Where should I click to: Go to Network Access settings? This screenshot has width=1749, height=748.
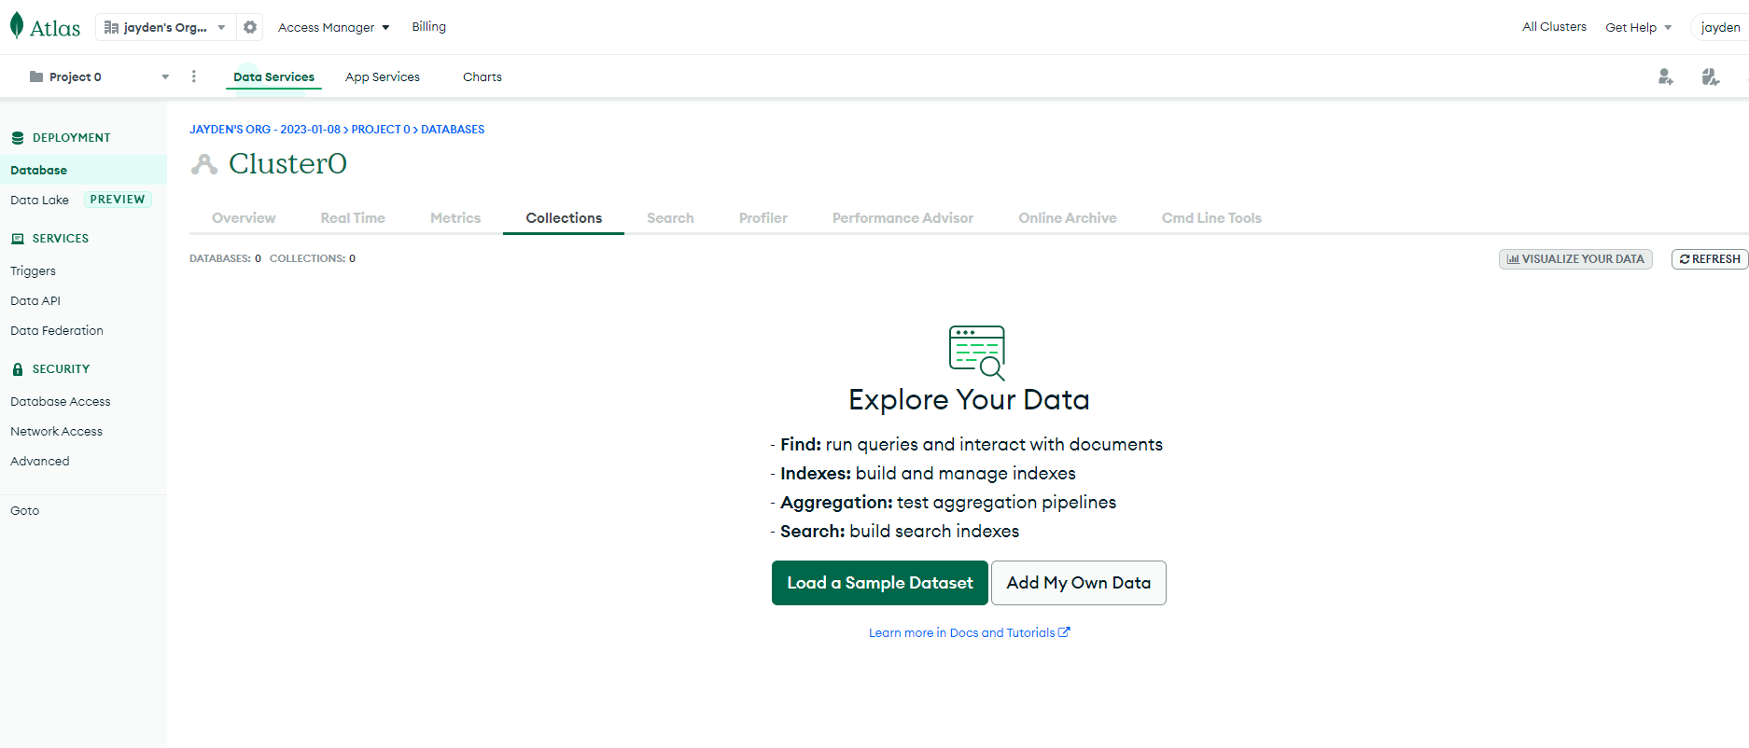click(x=57, y=431)
